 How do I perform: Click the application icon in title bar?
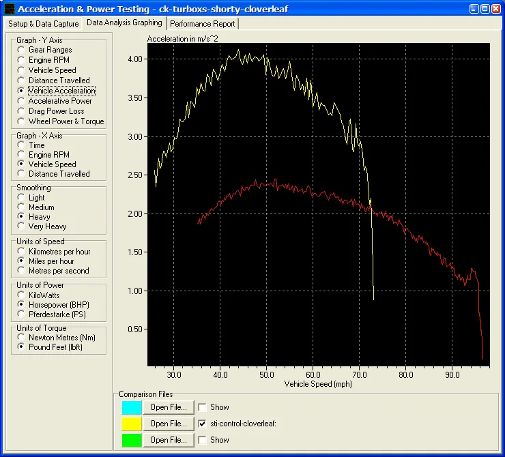(x=8, y=10)
